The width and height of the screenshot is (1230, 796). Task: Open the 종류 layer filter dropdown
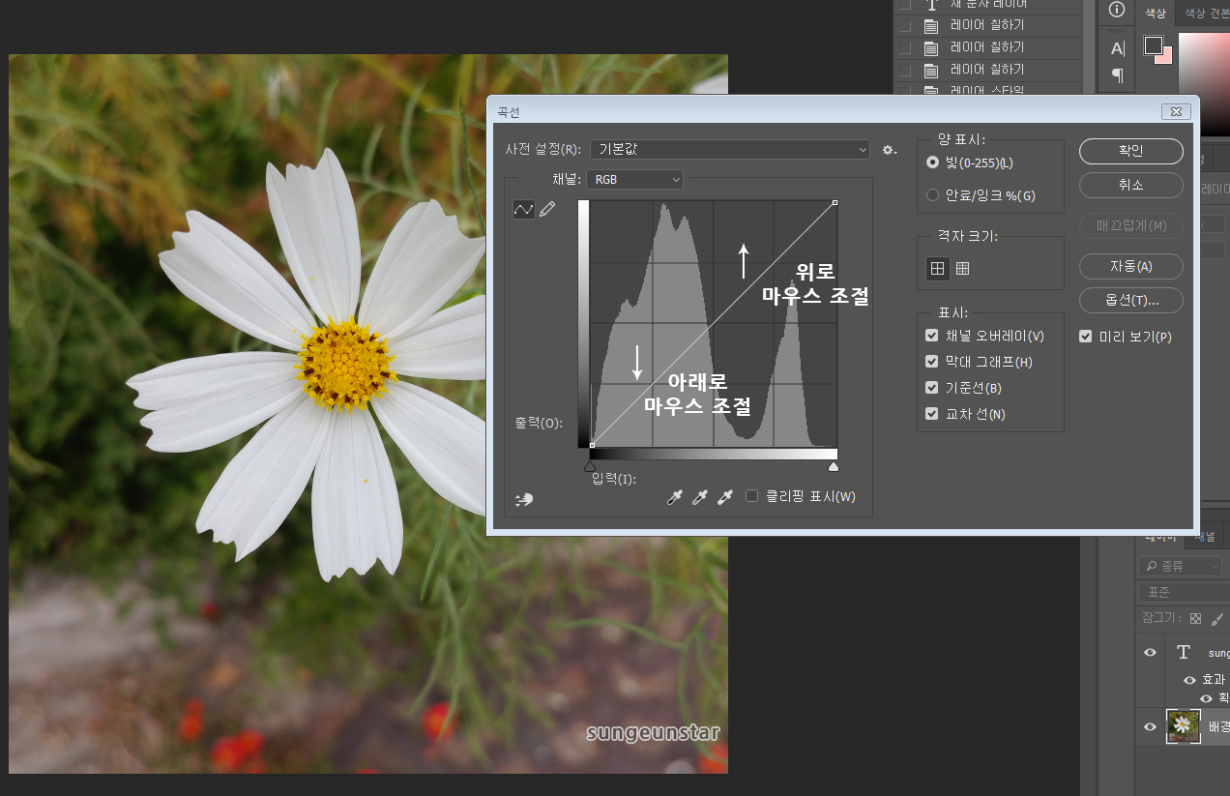click(x=1180, y=566)
